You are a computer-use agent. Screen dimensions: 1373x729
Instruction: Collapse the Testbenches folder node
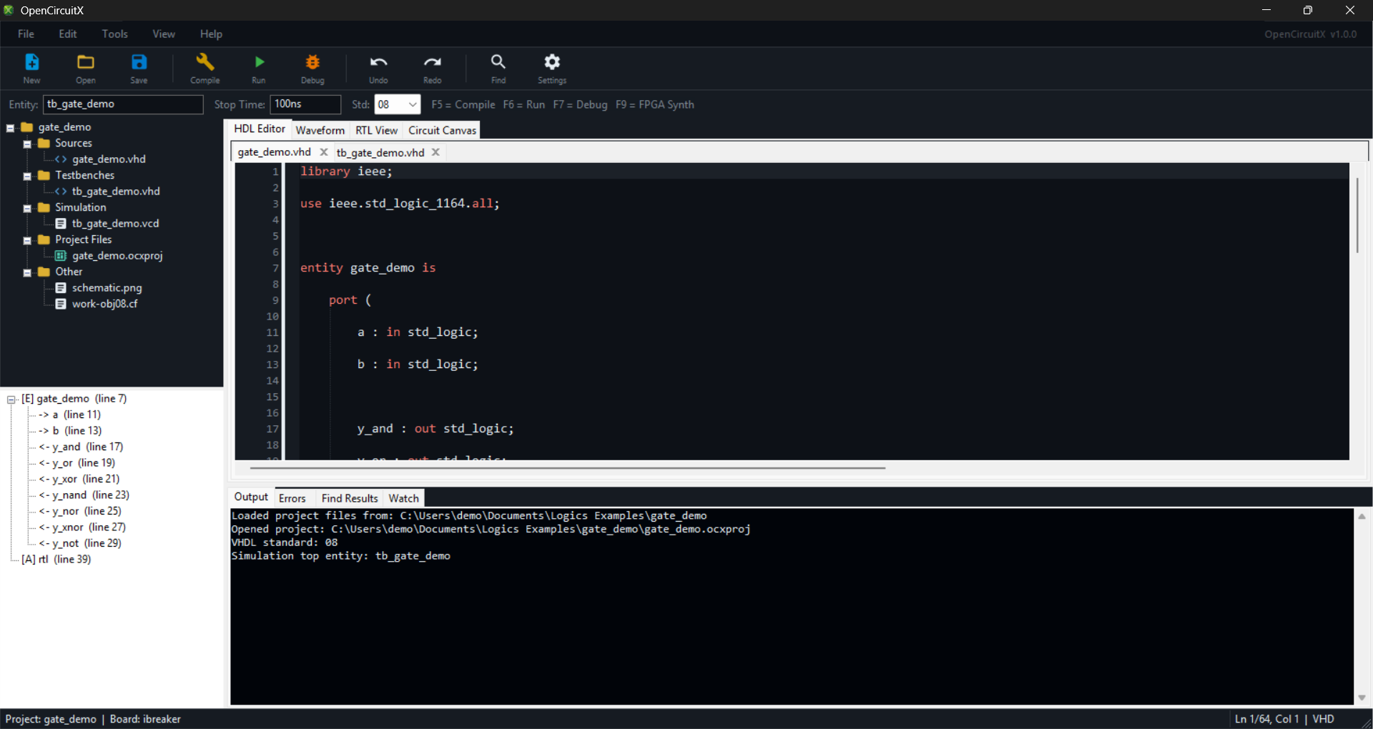[27, 176]
